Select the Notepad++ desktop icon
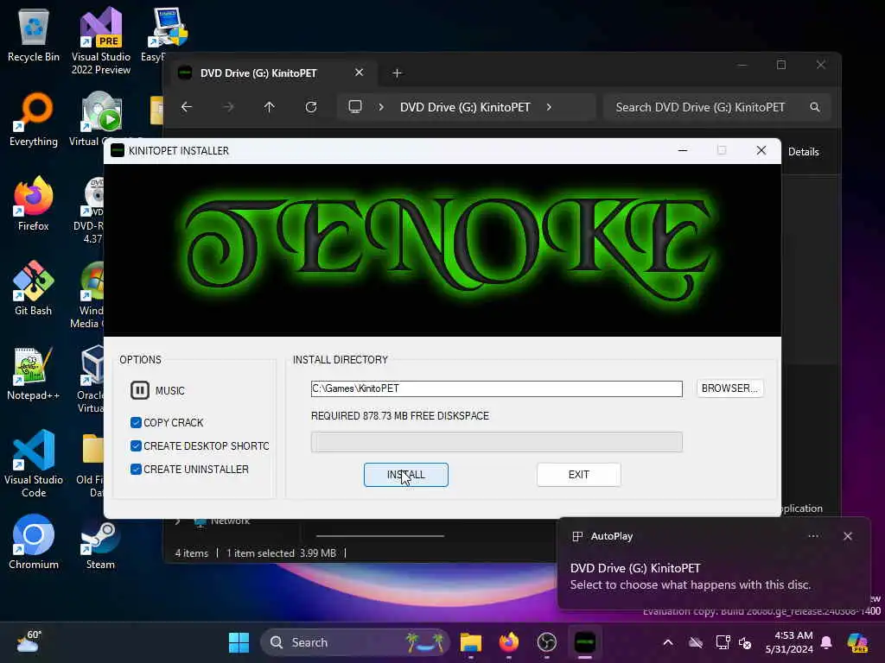This screenshot has height=663, width=885. click(x=34, y=373)
